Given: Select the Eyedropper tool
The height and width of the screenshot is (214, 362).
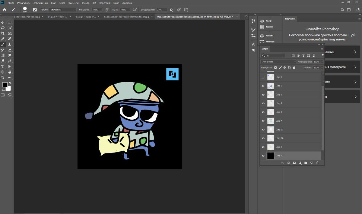Looking at the screenshot, I should click(x=3, y=39).
